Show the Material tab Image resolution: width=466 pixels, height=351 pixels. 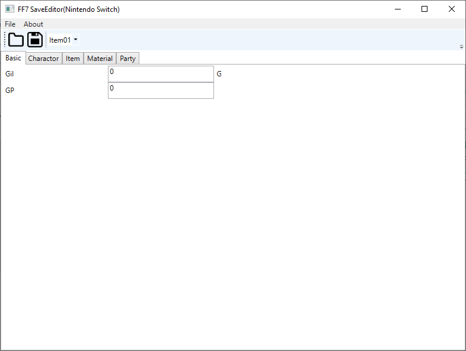[x=100, y=59]
